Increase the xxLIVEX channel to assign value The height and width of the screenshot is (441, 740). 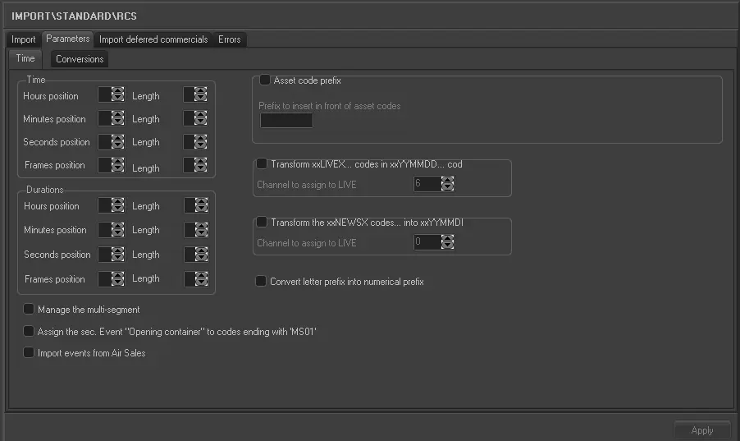click(x=447, y=179)
